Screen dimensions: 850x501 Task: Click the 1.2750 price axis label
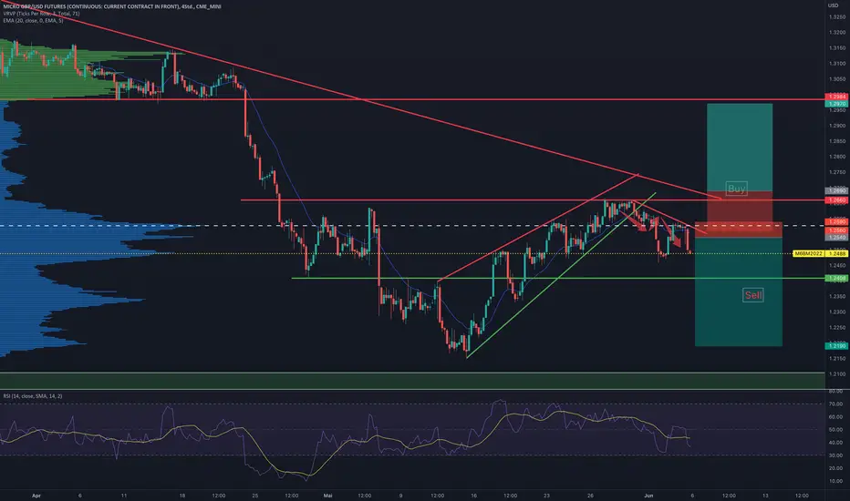837,172
